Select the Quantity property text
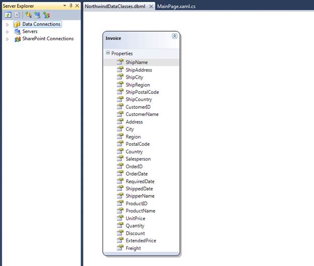Viewport: 314px width, 266px height. 135,226
